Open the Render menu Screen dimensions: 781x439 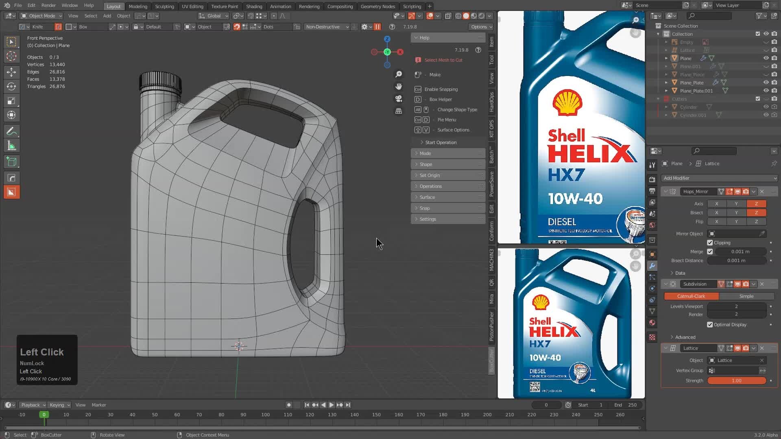click(48, 5)
